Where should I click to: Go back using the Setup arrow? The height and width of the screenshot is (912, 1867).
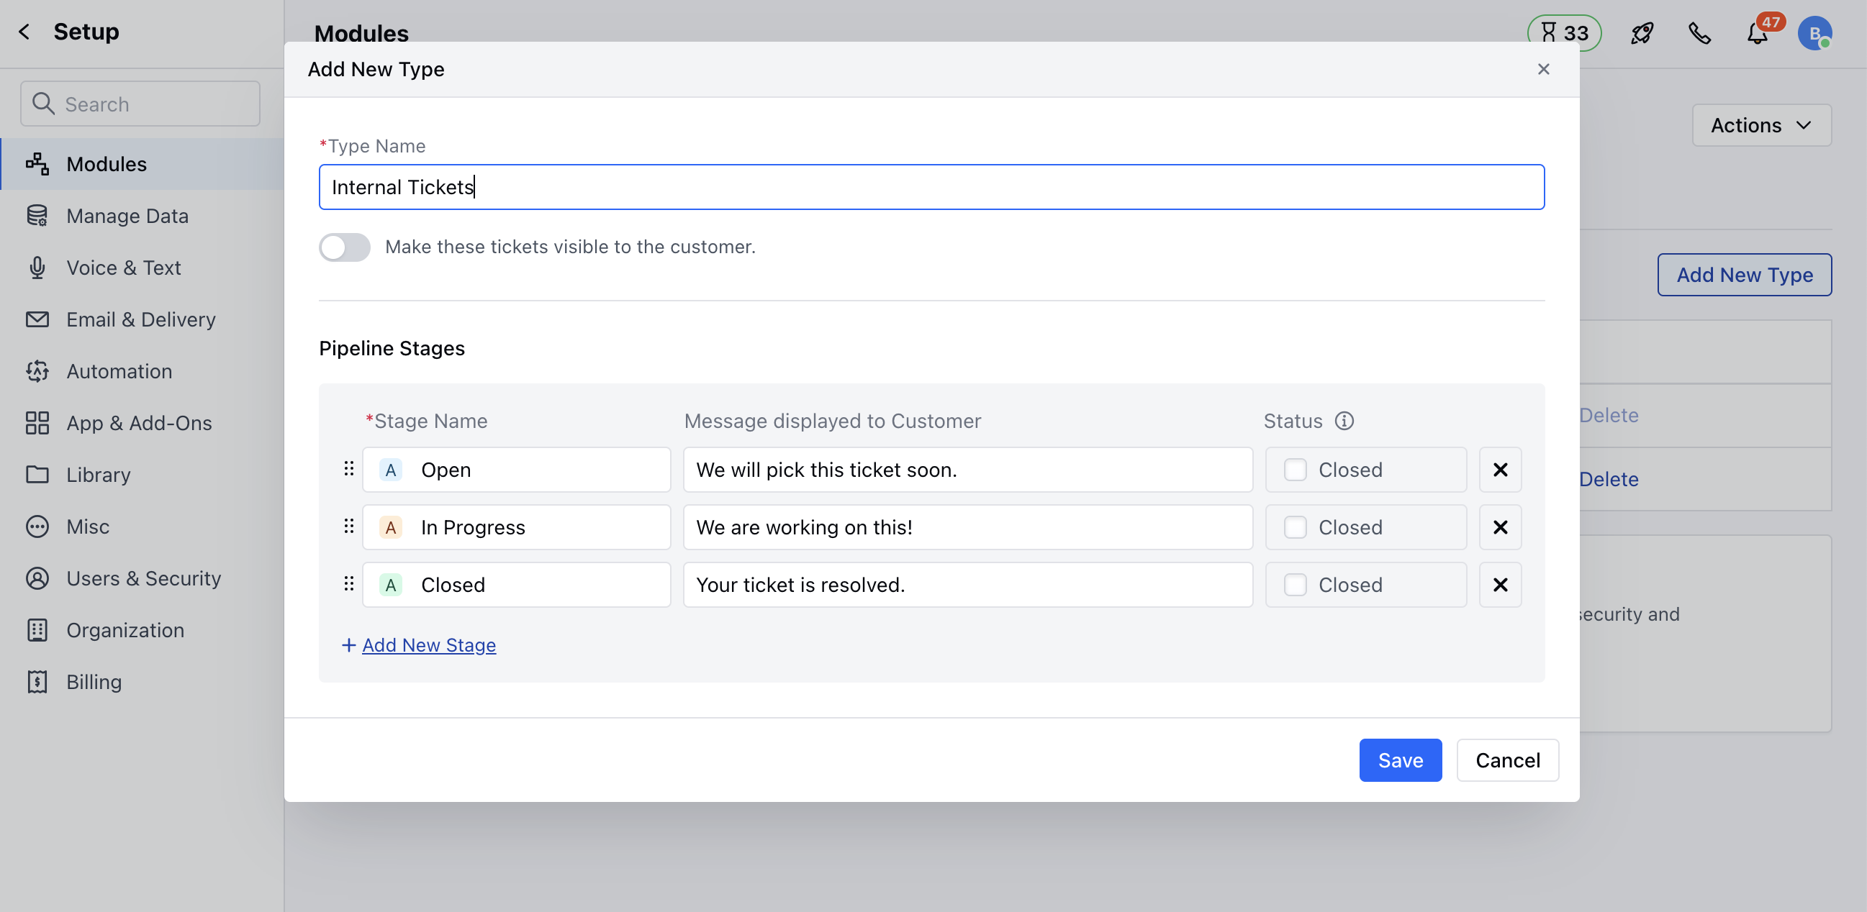[24, 32]
